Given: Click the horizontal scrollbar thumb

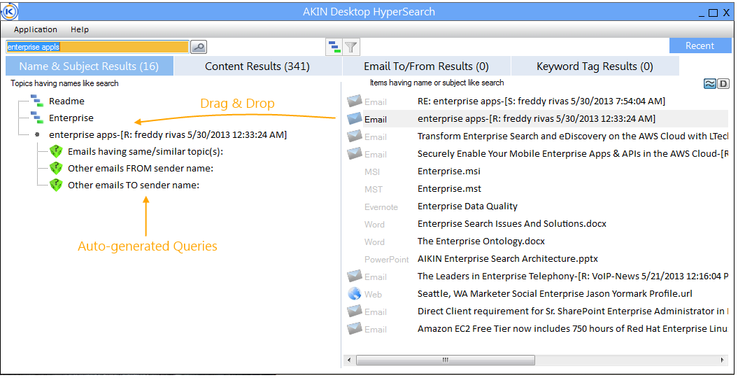Looking at the screenshot, I should click(445, 360).
